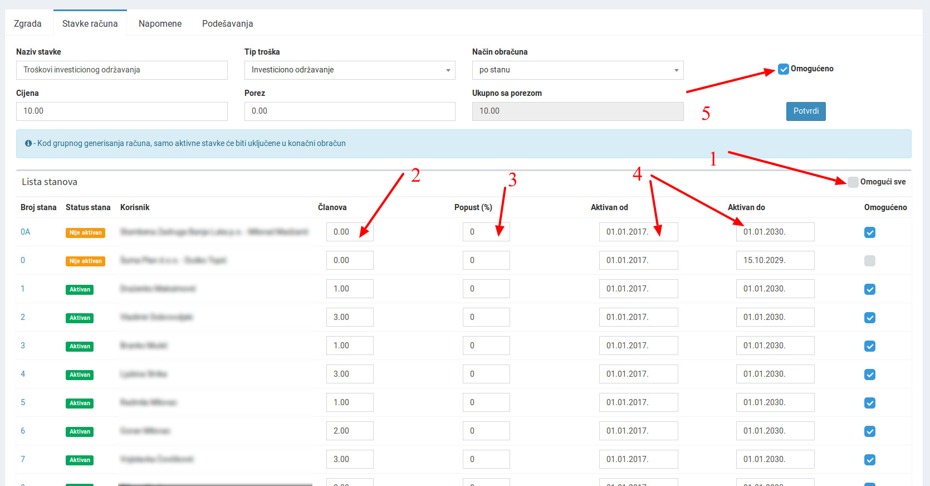Image resolution: width=930 pixels, height=486 pixels.
Task: Toggle the top Omogućeno checkbox
Action: click(784, 69)
